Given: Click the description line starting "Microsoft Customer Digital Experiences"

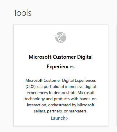Looking at the screenshot, I should (x=61, y=81).
